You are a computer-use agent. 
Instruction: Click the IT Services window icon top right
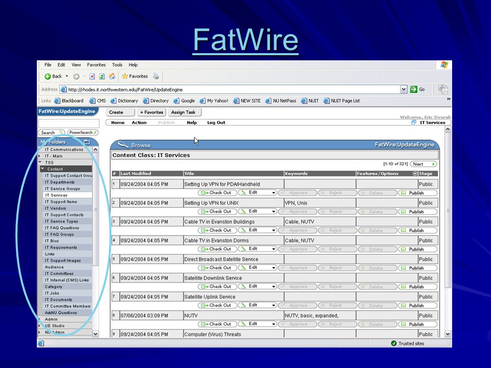(x=414, y=122)
